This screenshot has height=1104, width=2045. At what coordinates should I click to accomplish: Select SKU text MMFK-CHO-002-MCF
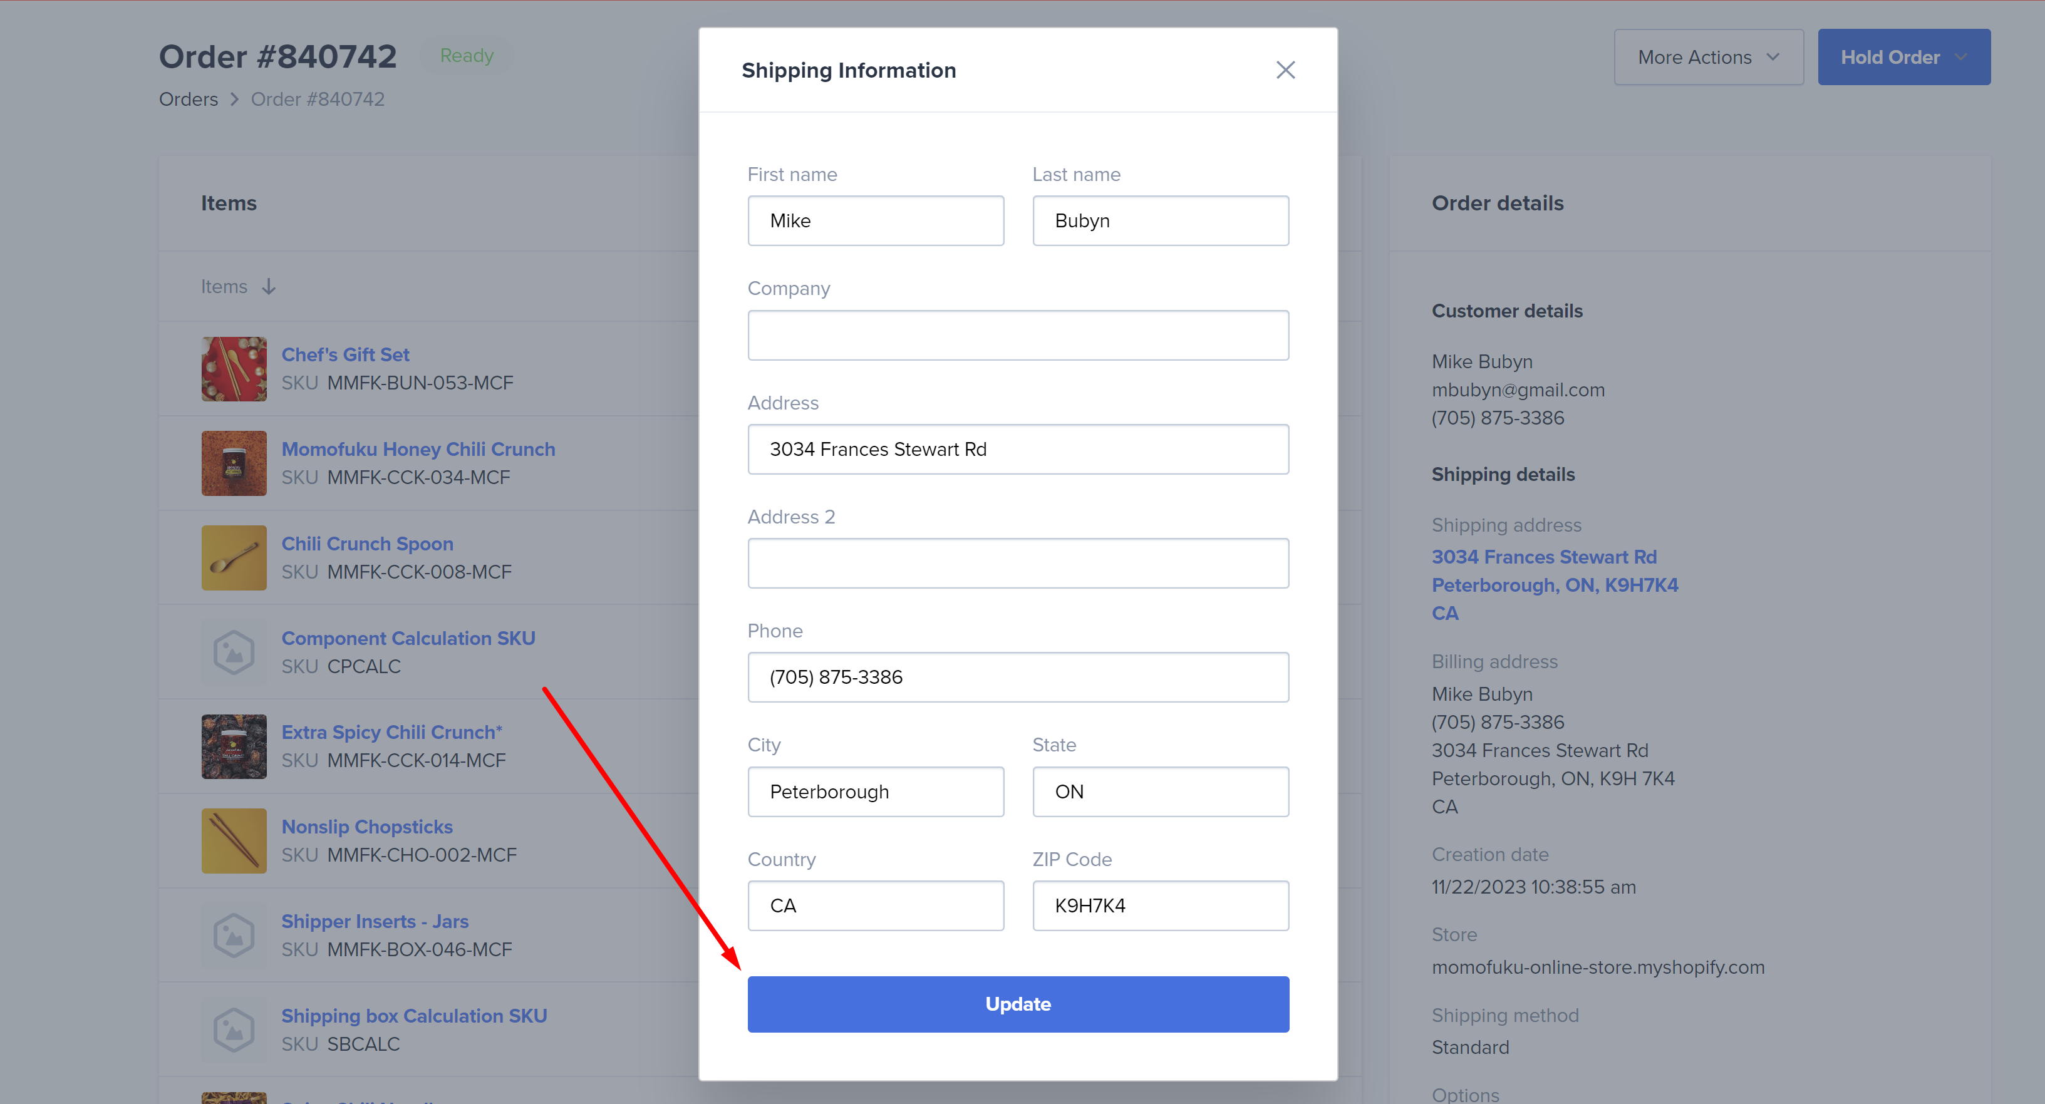click(422, 855)
